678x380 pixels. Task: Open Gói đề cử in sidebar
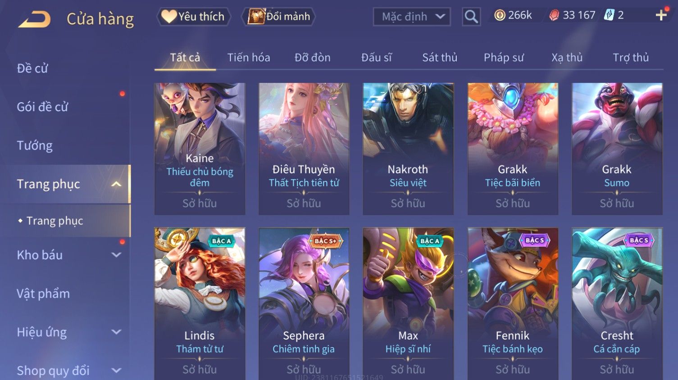(x=42, y=107)
